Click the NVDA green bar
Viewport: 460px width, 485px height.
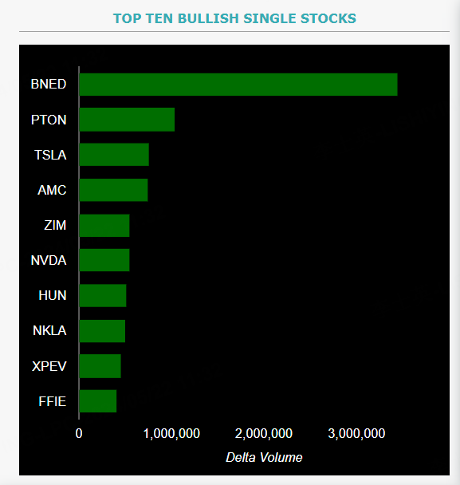(x=104, y=260)
